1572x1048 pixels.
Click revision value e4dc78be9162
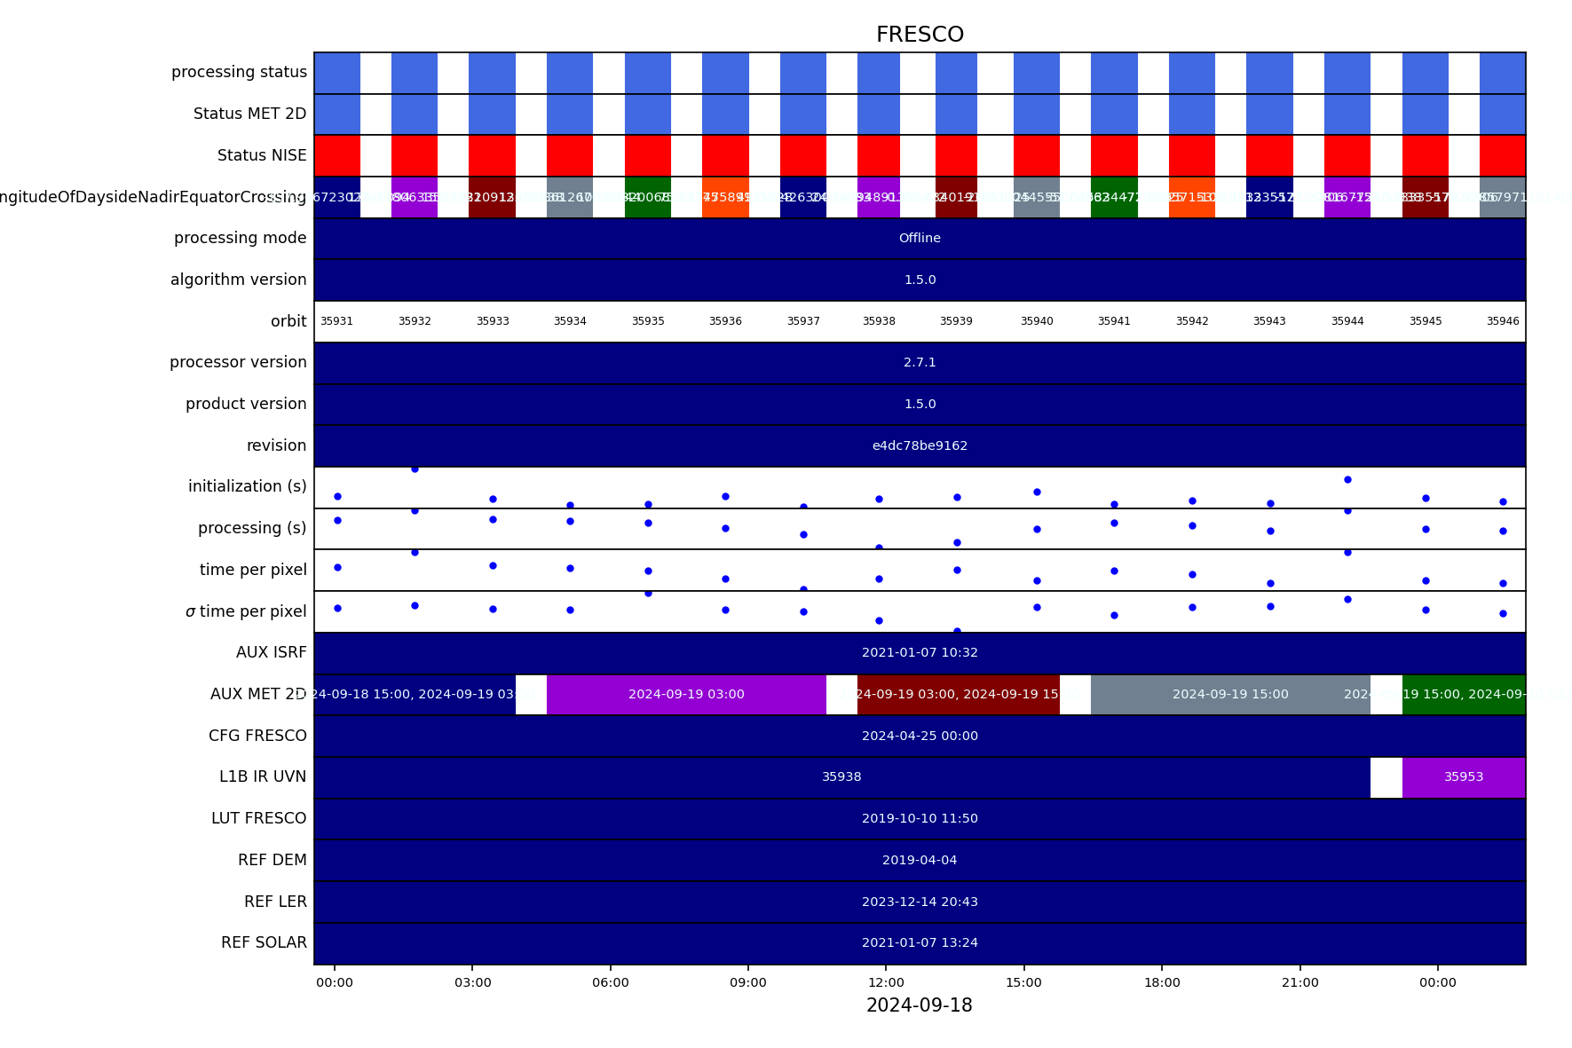[x=920, y=445]
